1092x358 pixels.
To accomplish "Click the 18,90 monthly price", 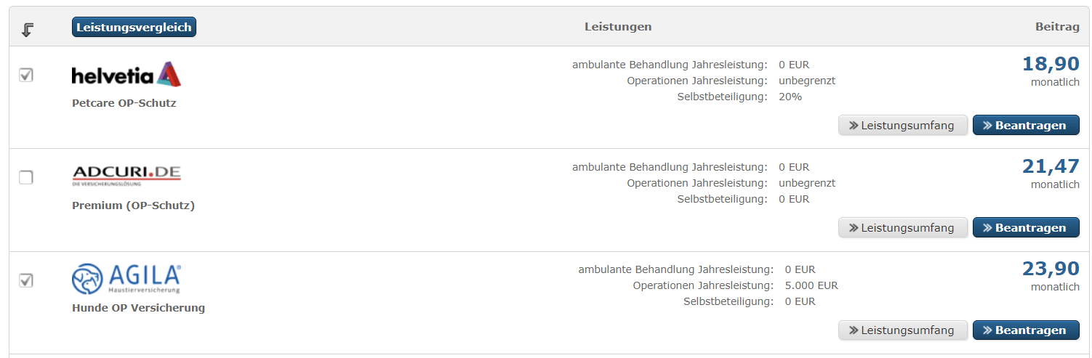I will click(1051, 65).
